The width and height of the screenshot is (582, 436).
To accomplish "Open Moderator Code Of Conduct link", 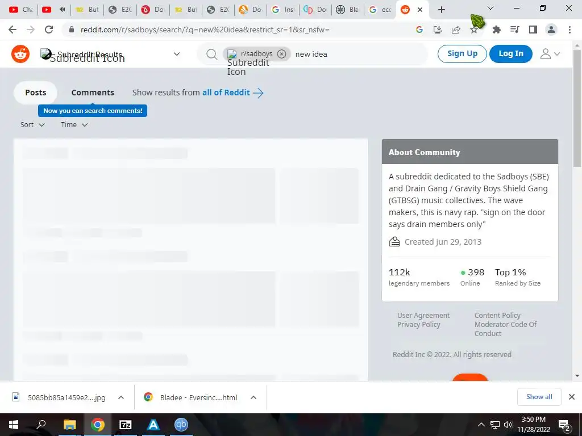I will 505,329.
